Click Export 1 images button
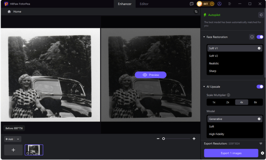This screenshot has height=160, width=266. pos(231,153)
